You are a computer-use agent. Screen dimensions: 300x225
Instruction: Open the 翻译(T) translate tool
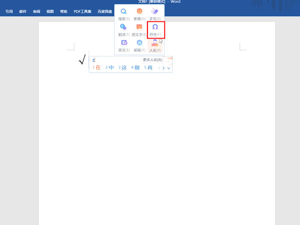(x=124, y=30)
